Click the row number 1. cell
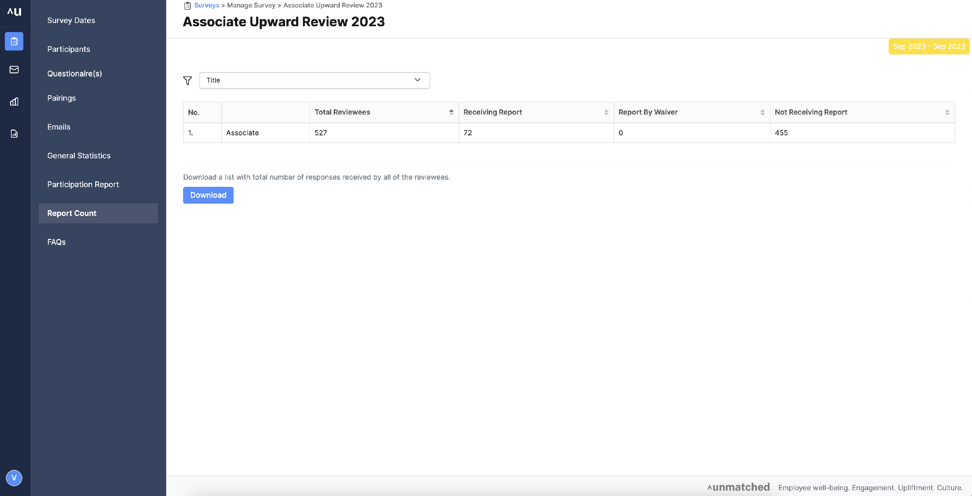 coord(202,133)
